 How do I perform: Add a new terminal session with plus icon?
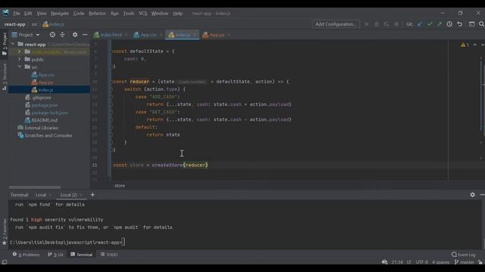pos(92,195)
